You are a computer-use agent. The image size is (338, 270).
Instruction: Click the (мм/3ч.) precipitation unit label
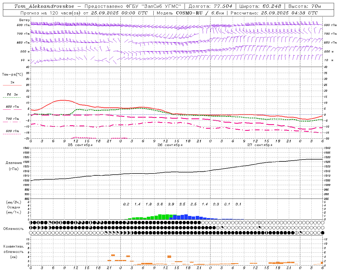[14, 202]
